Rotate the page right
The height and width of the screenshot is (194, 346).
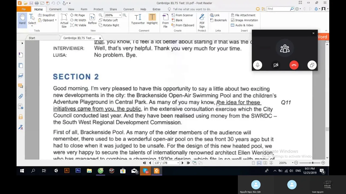tap(109, 25)
